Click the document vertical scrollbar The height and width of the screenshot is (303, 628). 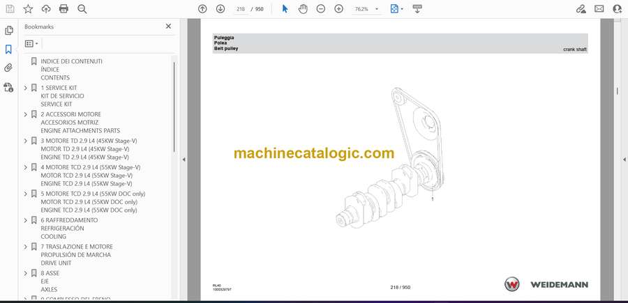[x=618, y=91]
